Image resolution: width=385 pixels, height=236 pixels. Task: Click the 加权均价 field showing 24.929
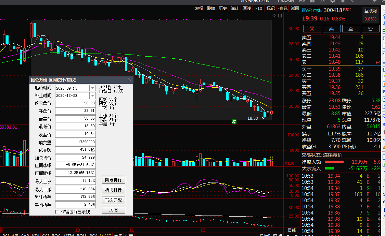[x=75, y=158]
